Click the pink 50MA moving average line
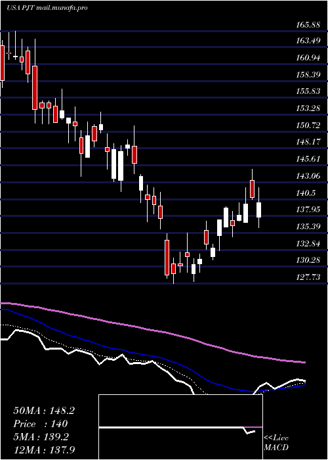 pos(152,331)
